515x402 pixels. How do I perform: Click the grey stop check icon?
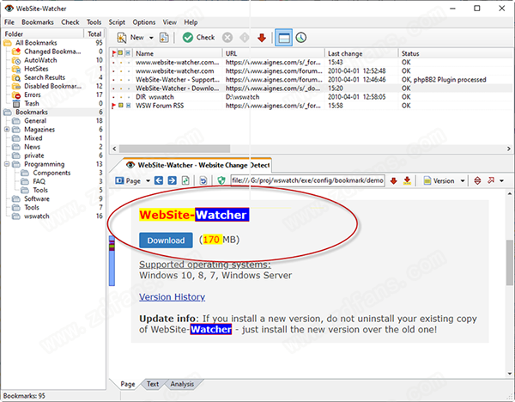point(227,38)
